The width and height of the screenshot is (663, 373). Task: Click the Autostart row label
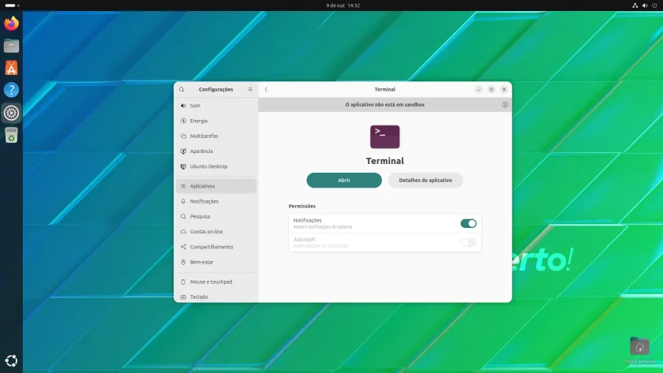click(x=304, y=240)
